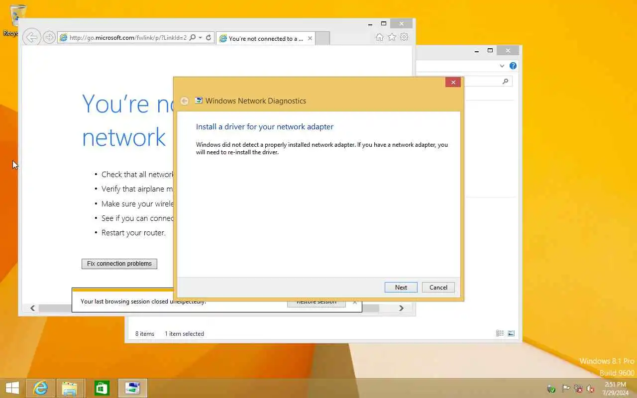Click the back arrow in the diagnostics dialog
Screen dimensions: 637x398
[x=185, y=100]
